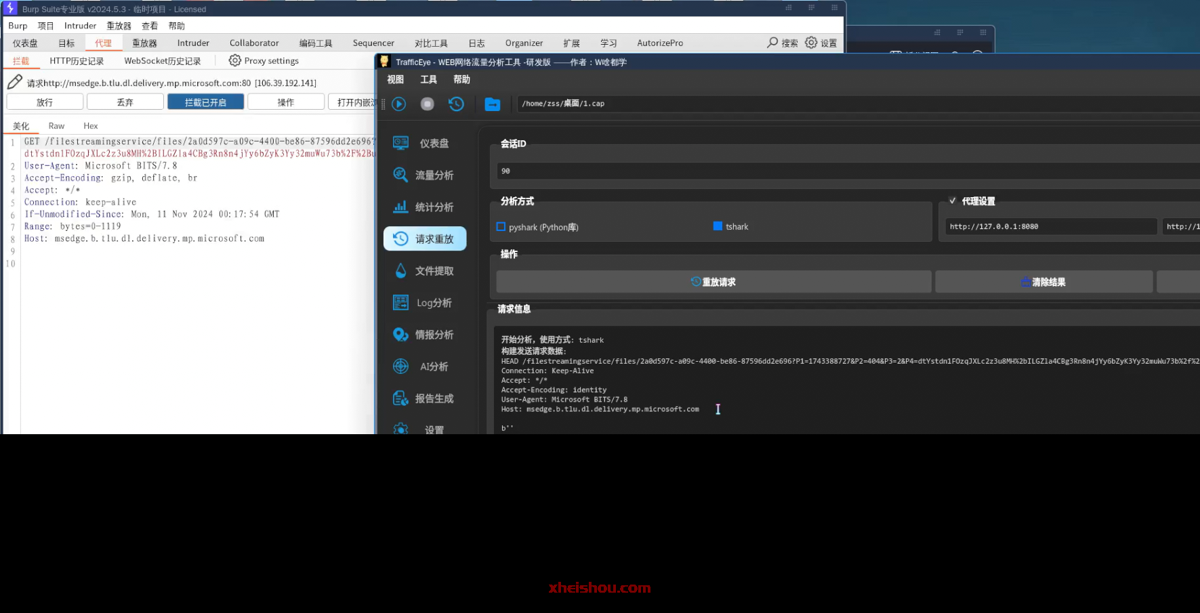Open AI分析 in TrafficEye sidebar
Screen dimensions: 1200x613
(425, 366)
